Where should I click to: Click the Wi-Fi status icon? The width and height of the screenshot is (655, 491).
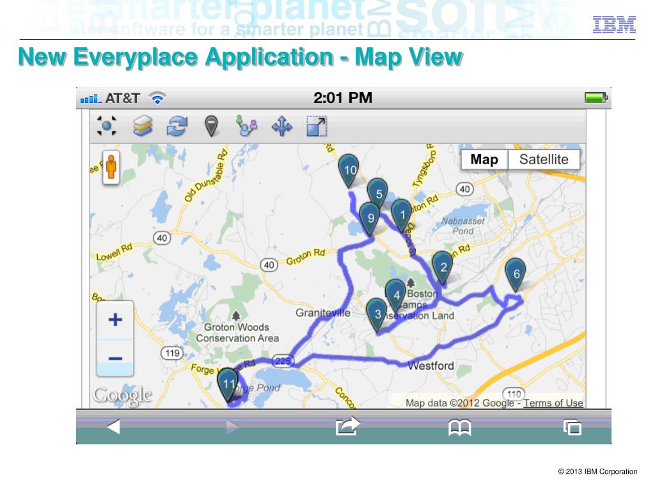[157, 98]
